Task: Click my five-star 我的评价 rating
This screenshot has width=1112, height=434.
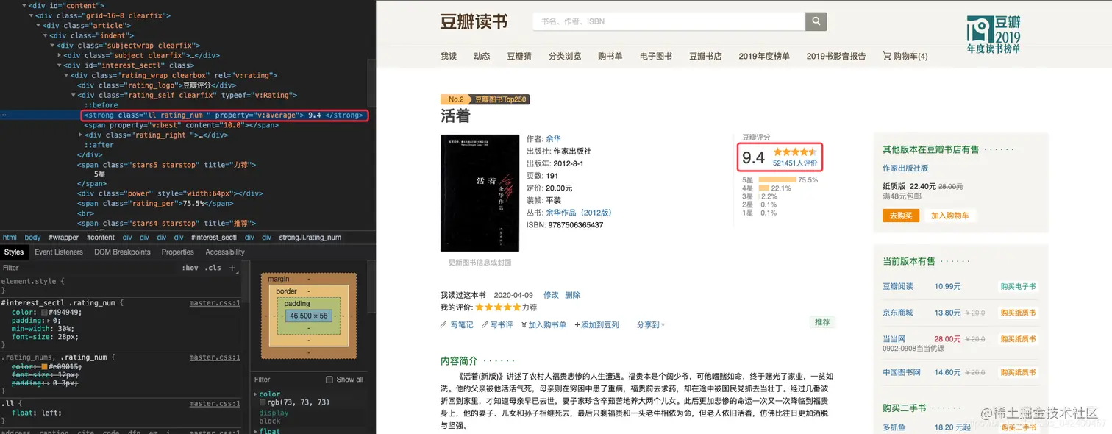Action: pos(498,307)
